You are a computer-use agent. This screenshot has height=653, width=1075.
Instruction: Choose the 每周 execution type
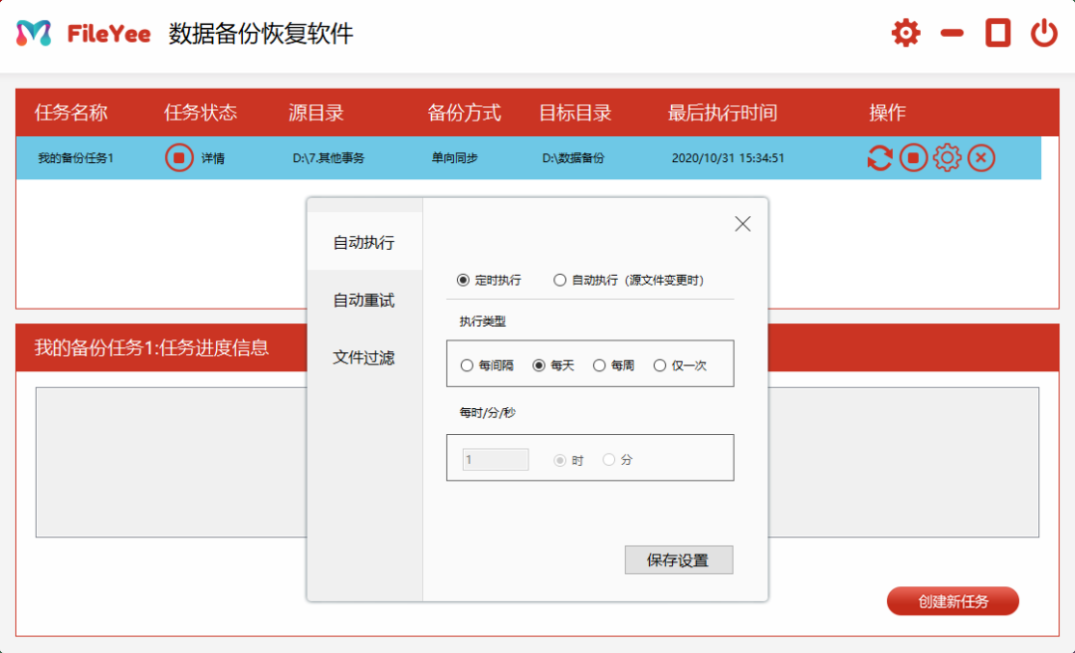599,365
